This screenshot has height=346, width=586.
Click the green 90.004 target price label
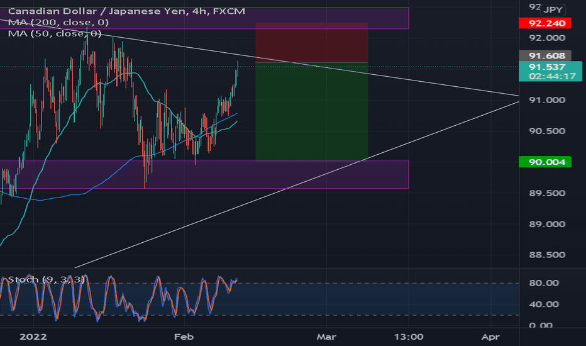point(545,162)
